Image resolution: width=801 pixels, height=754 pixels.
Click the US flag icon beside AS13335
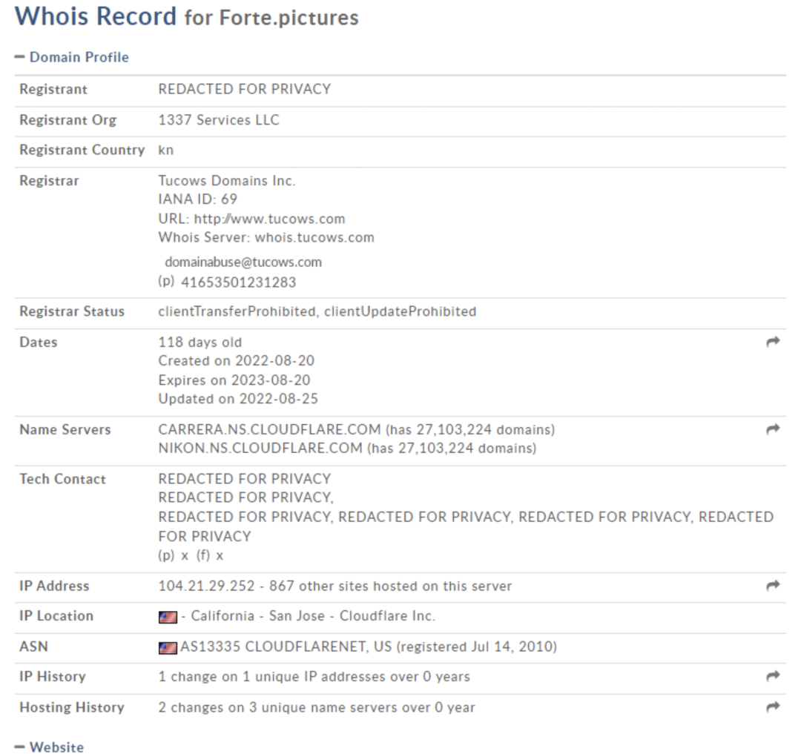tap(168, 648)
